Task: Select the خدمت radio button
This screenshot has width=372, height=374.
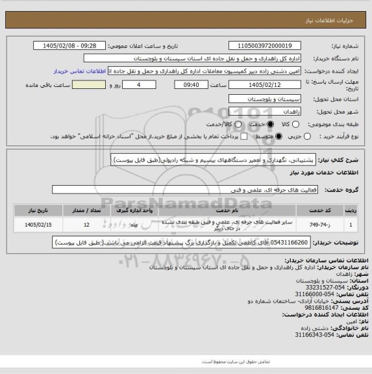Action: (271, 124)
